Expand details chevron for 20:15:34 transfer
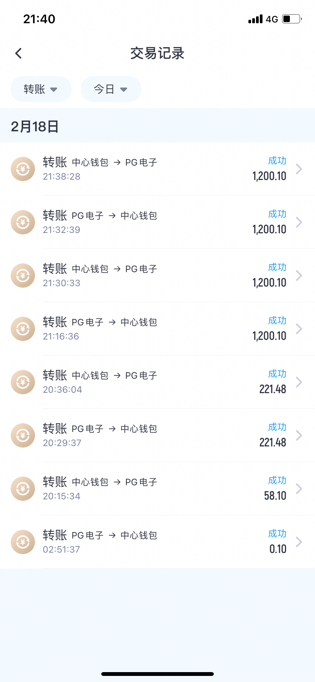 (299, 489)
